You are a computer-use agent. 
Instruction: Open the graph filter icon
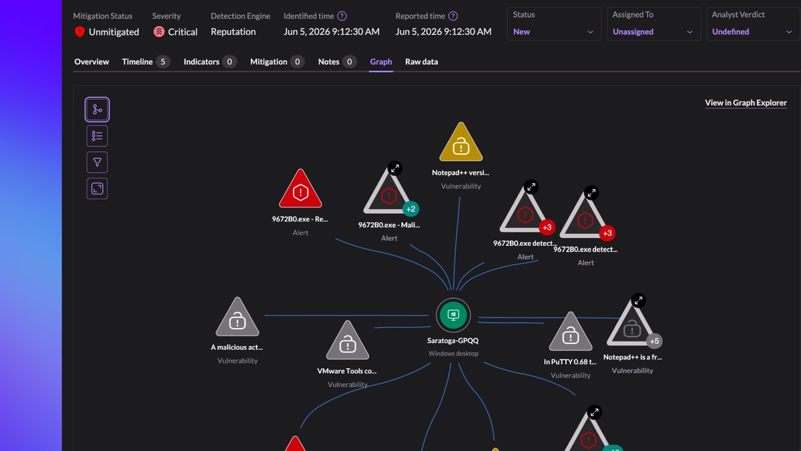97,162
